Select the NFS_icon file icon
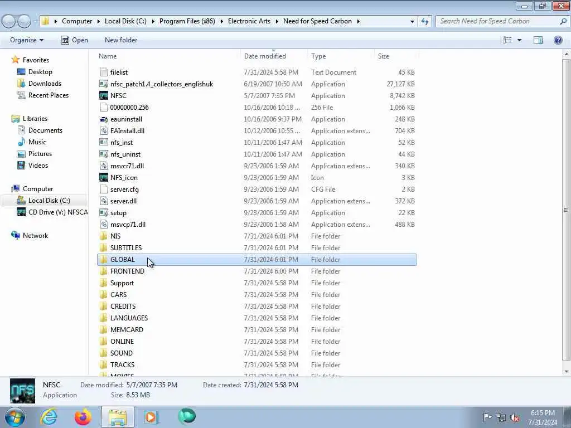This screenshot has height=428, width=571. click(104, 178)
